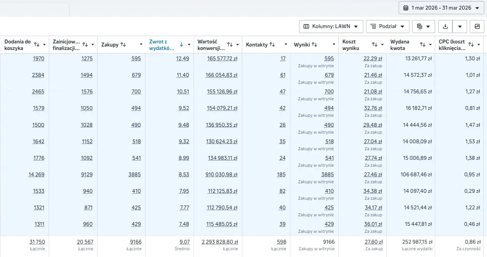Sort by Koszt wyniku arrows icon
Screen dimensions: 487x257
[x=374, y=45]
